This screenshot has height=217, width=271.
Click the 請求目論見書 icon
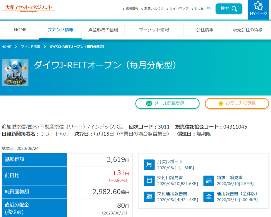coord(209,181)
